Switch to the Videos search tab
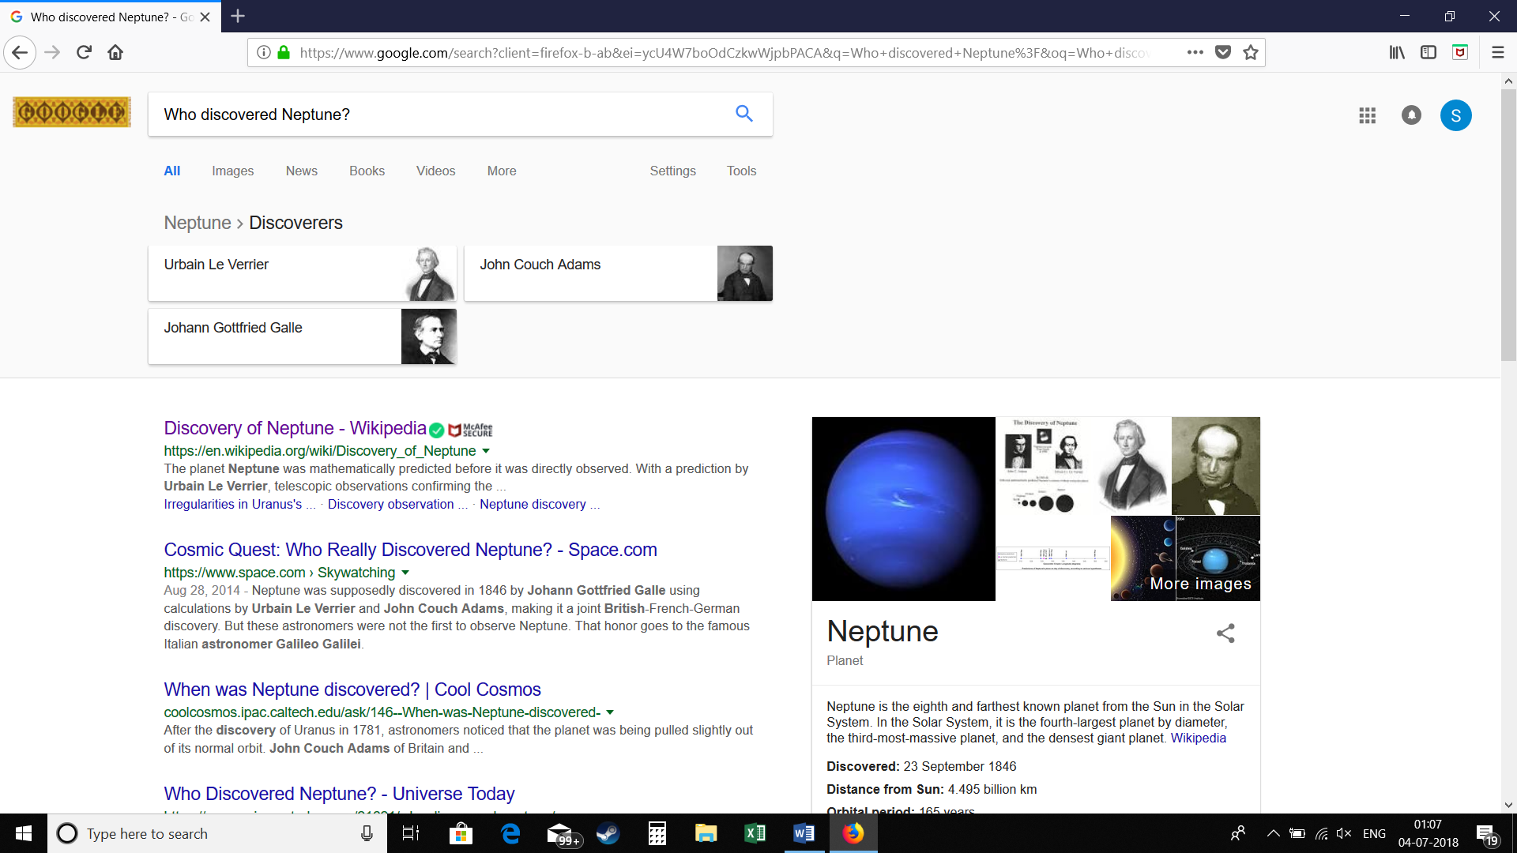The height and width of the screenshot is (853, 1517). pyautogui.click(x=435, y=171)
